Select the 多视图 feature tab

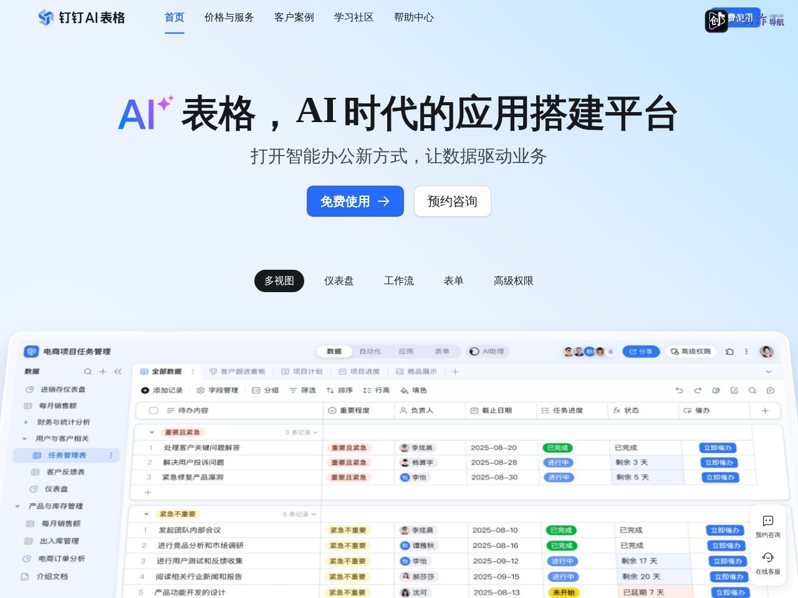point(279,281)
